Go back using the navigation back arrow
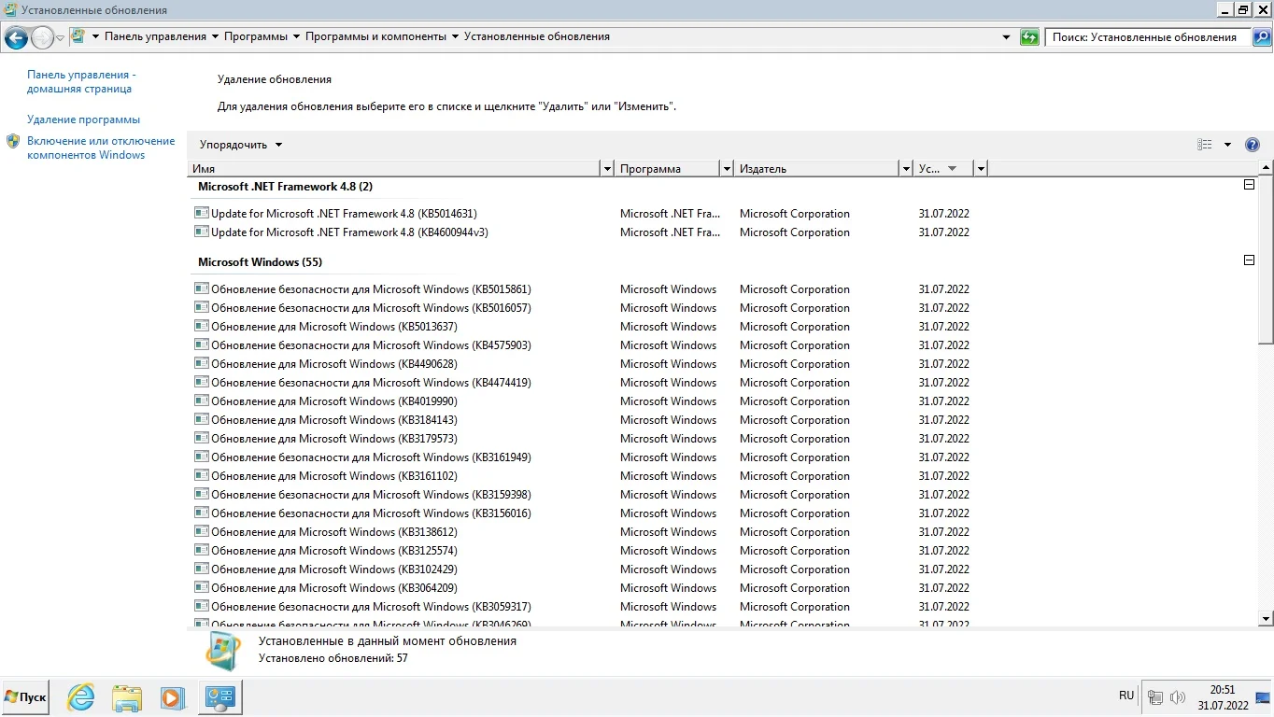Viewport: 1274px width, 717px height. point(16,37)
